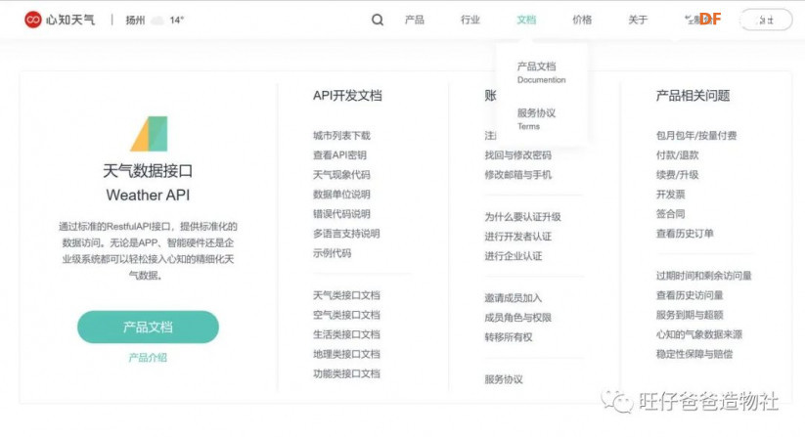
Task: Open 付款/退款 link
Action: click(x=677, y=154)
